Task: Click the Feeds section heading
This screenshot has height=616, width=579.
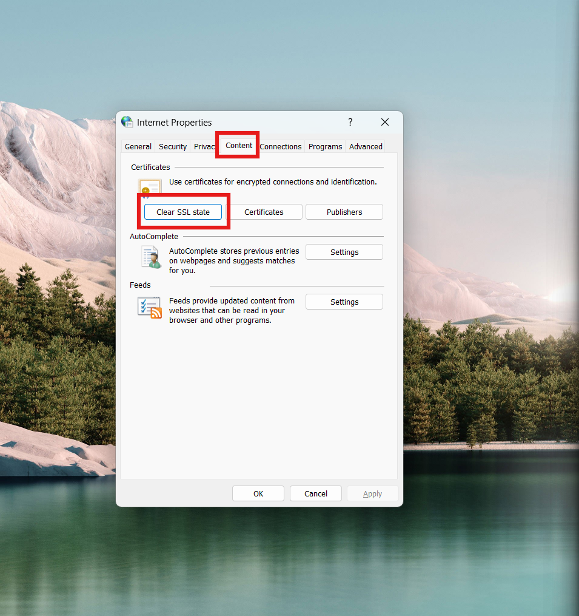Action: pos(140,285)
